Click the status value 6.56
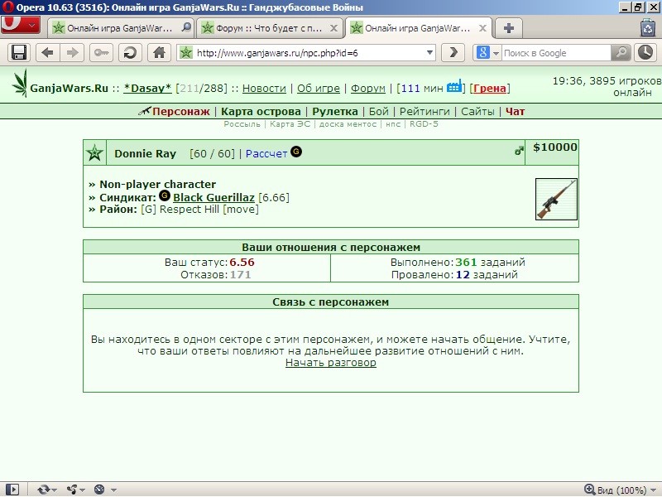This screenshot has height=497, width=662. (242, 263)
